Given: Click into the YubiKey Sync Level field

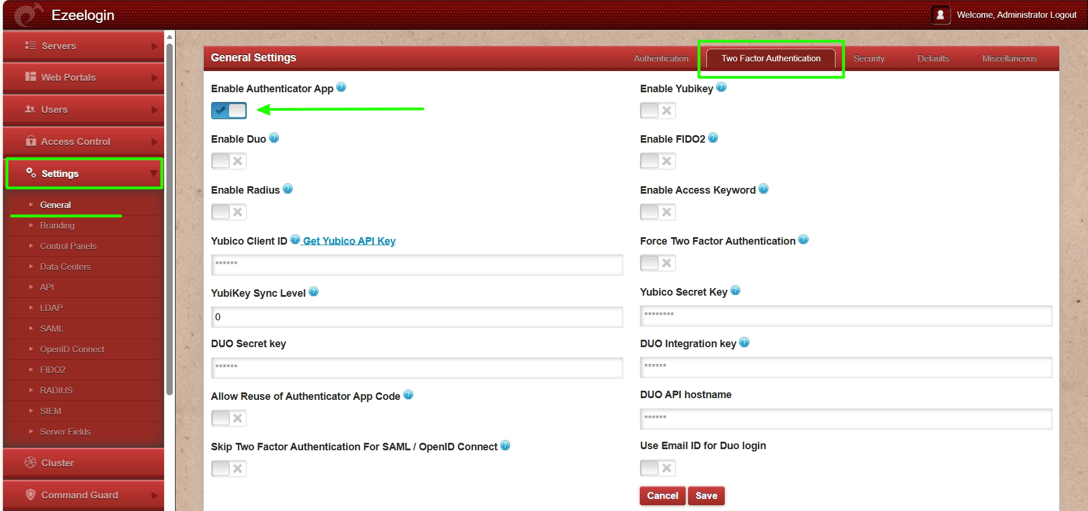Looking at the screenshot, I should 417,317.
